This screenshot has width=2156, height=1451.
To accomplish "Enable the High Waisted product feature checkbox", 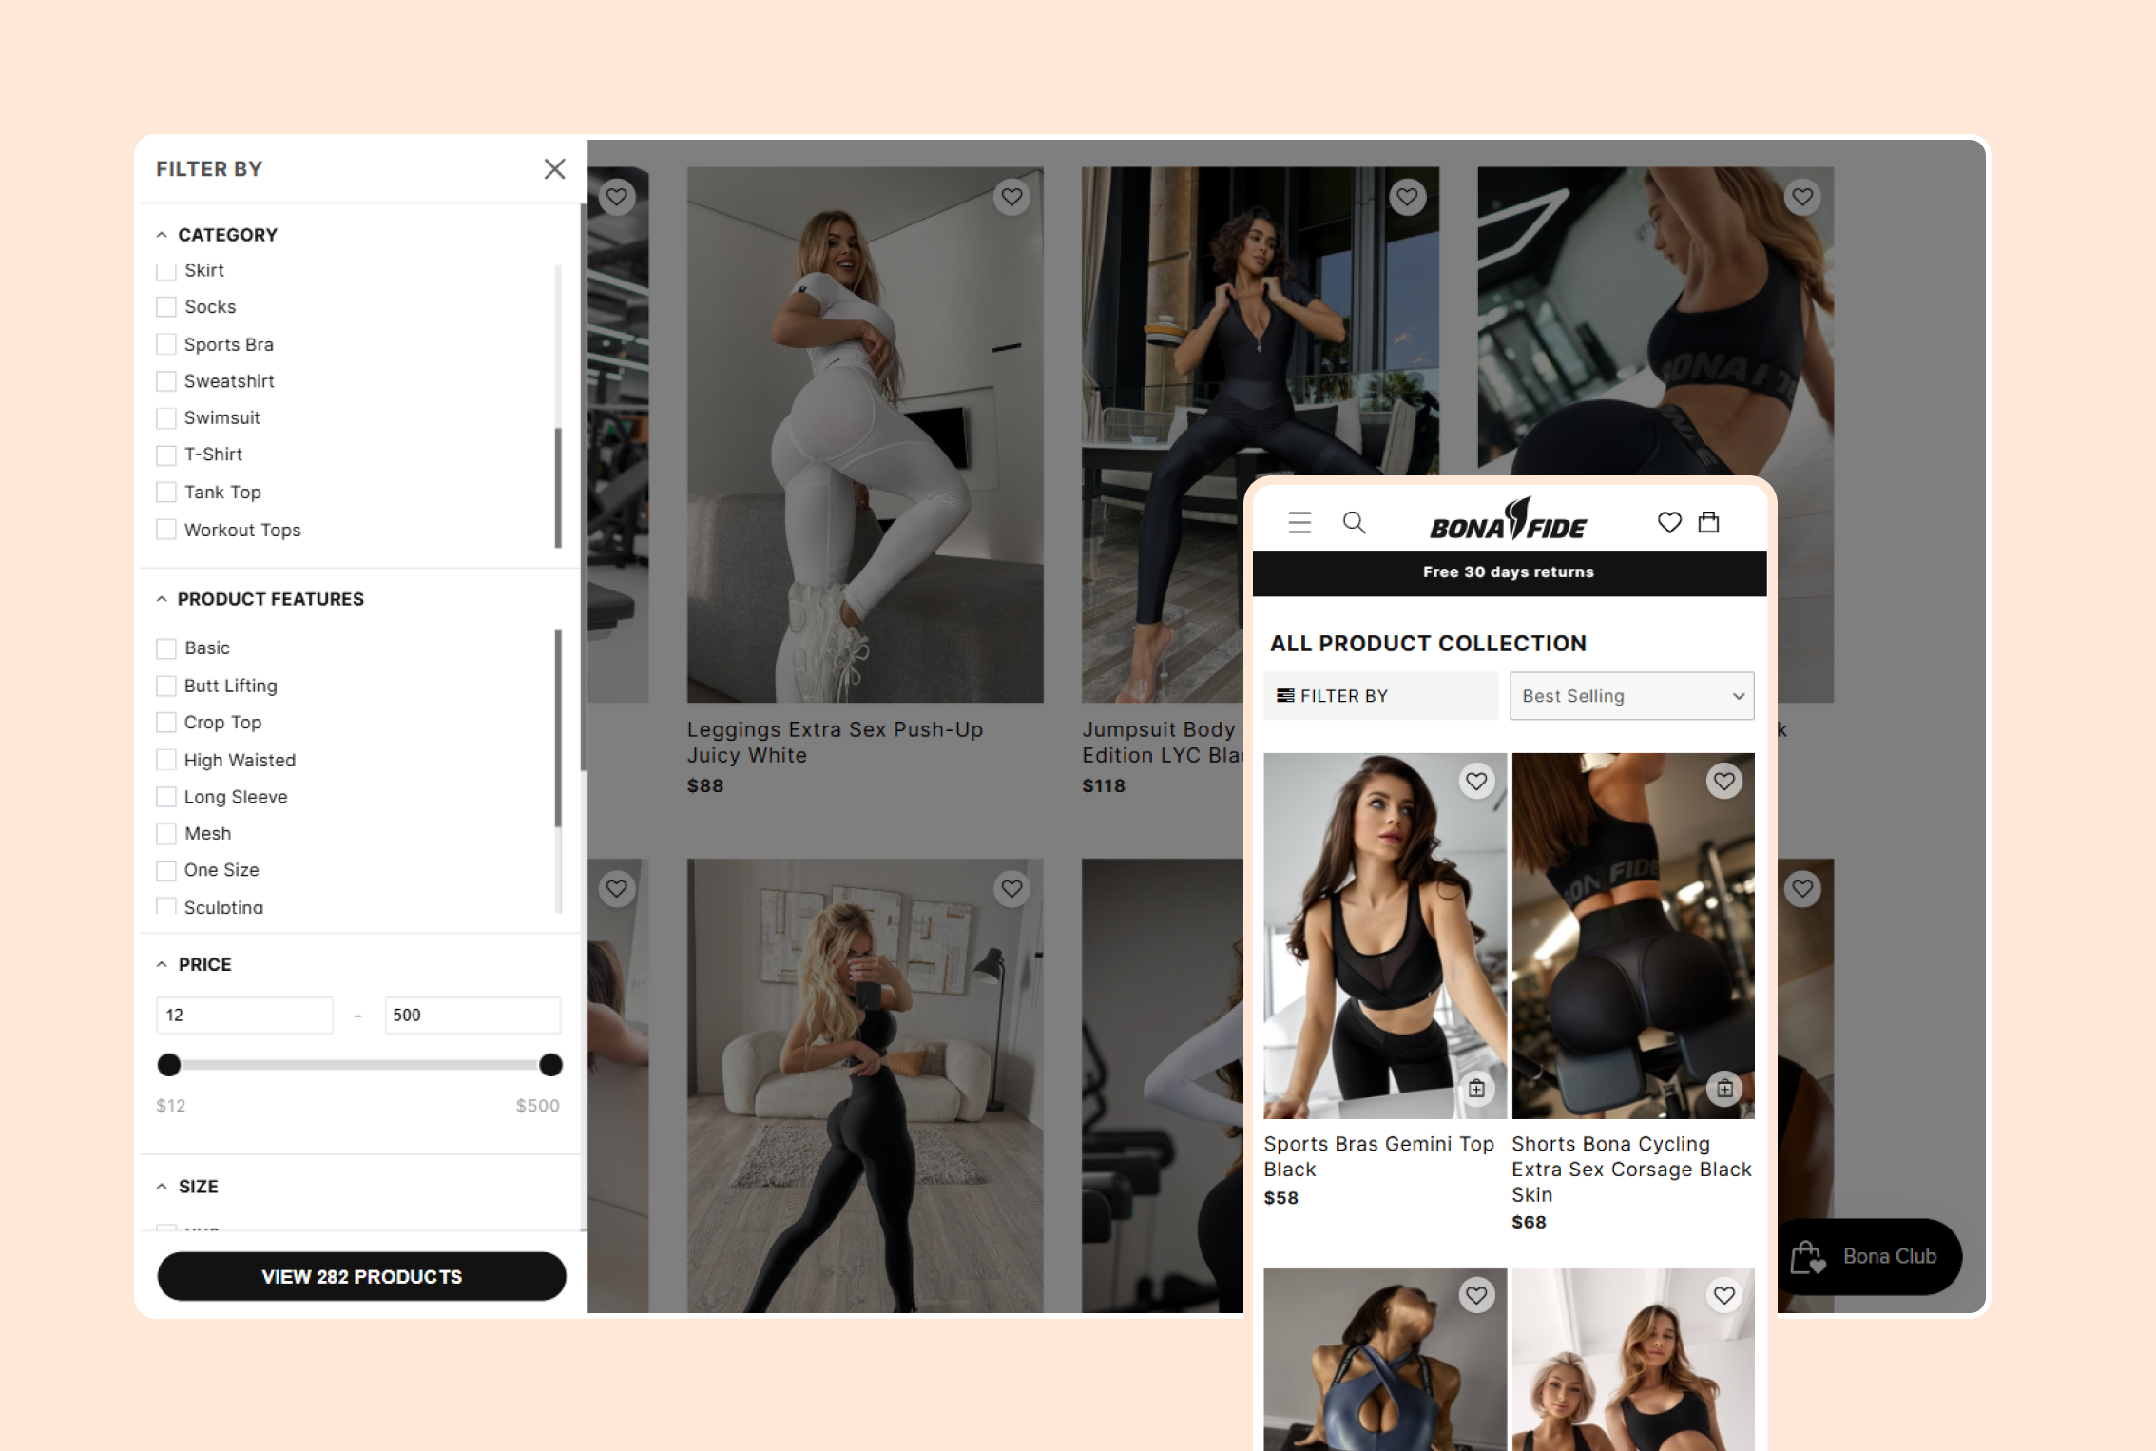I will pos(165,760).
